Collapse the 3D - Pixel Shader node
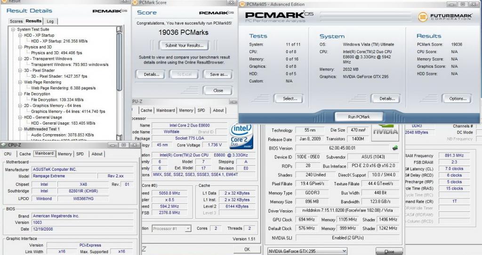Image resolution: width=482 pixels, height=255 pixels. pos(20,71)
